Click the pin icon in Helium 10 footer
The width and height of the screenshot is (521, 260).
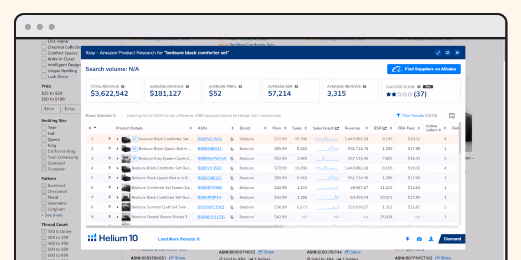(407, 239)
